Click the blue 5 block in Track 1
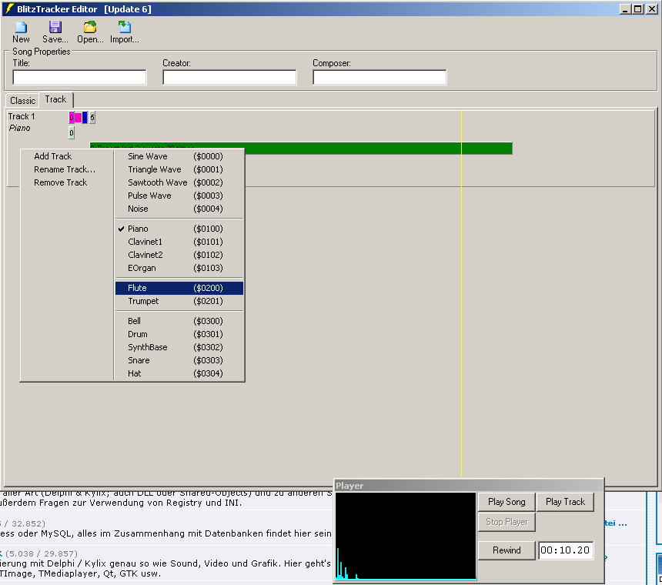662x585 pixels. tap(85, 117)
